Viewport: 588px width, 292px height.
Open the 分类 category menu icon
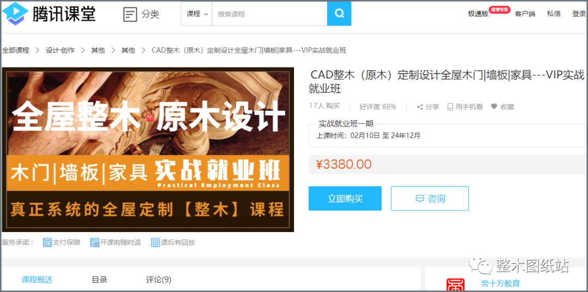pyautogui.click(x=130, y=14)
